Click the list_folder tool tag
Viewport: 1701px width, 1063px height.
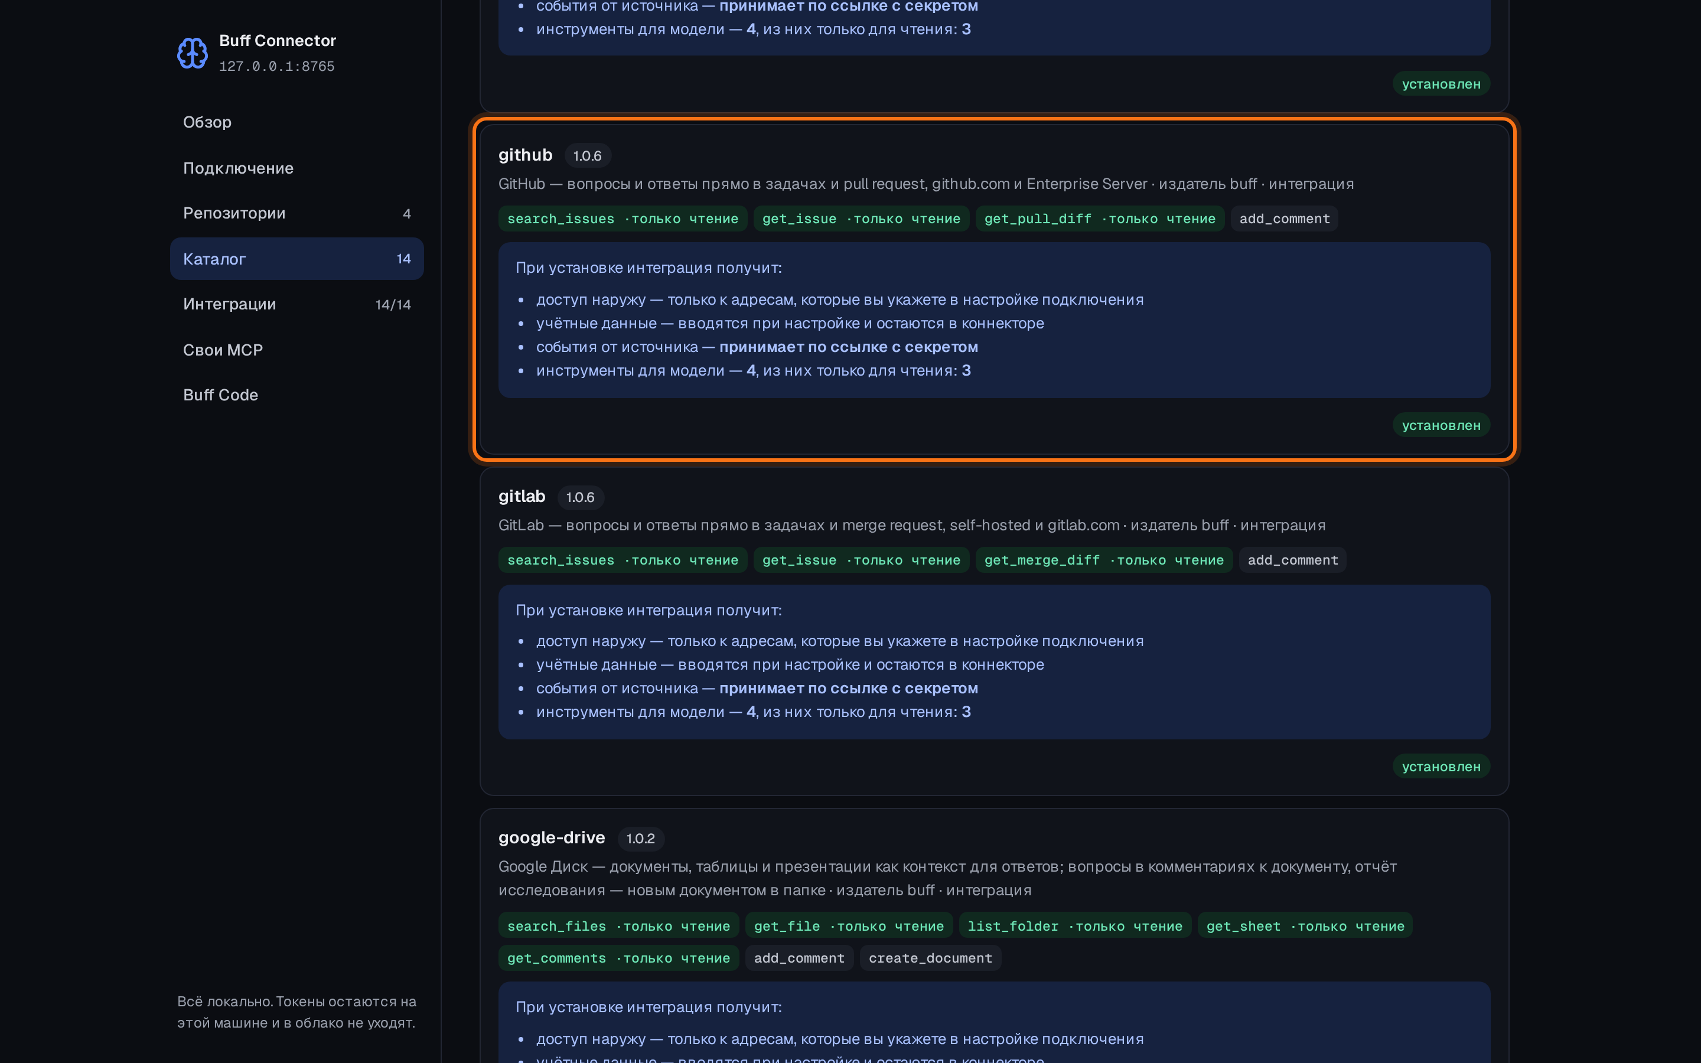point(1075,926)
